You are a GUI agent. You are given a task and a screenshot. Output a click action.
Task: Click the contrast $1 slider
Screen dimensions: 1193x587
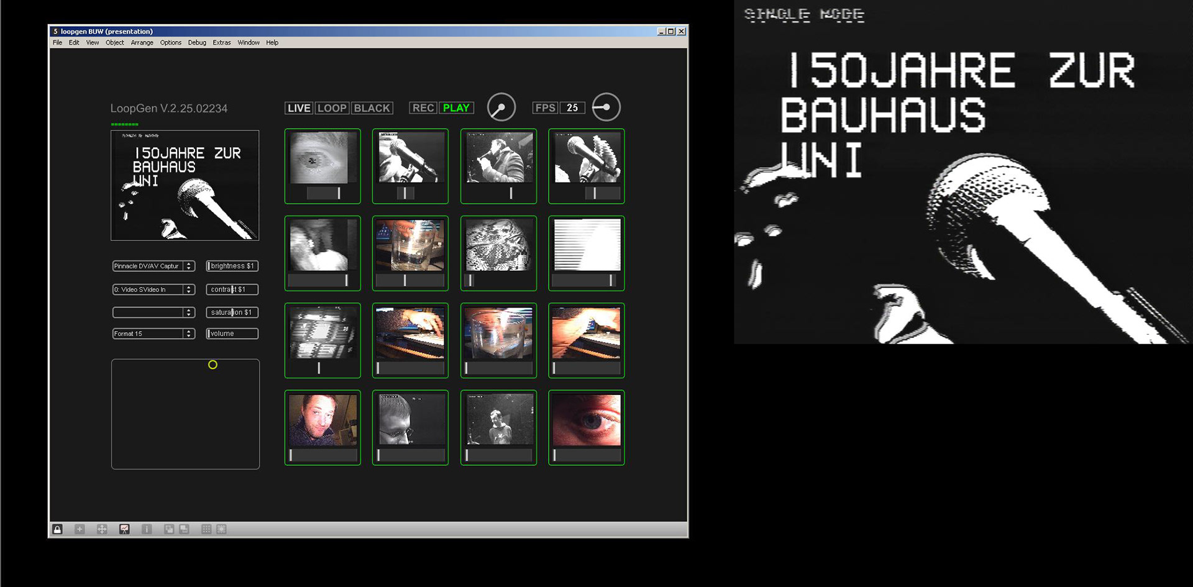232,289
